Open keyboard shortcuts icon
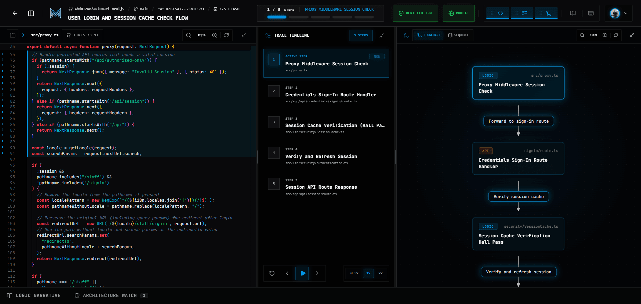The width and height of the screenshot is (641, 304). (x=591, y=13)
